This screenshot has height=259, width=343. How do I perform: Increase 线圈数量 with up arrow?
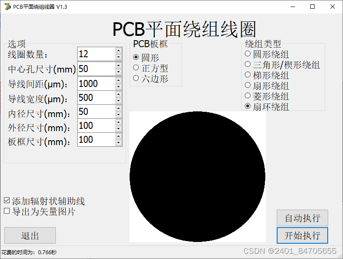[119, 51]
